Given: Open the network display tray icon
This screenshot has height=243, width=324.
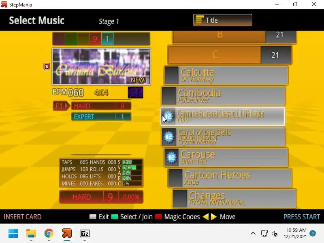Looking at the screenshot, I should pyautogui.click(x=264, y=234).
